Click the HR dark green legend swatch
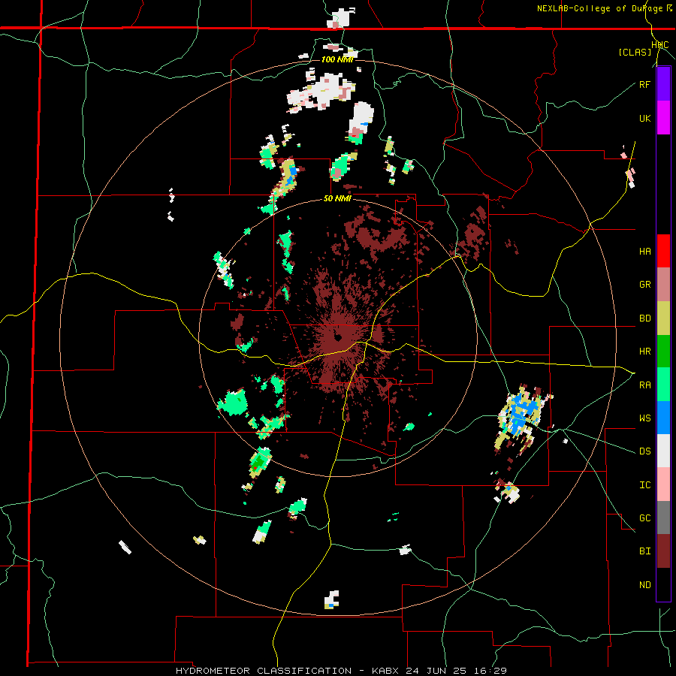Viewport: 676px width, 676px height. click(x=663, y=352)
